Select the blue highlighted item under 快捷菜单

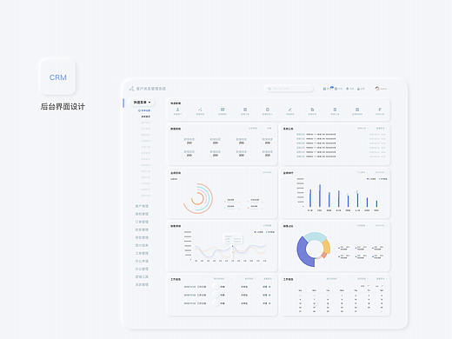coord(144,110)
